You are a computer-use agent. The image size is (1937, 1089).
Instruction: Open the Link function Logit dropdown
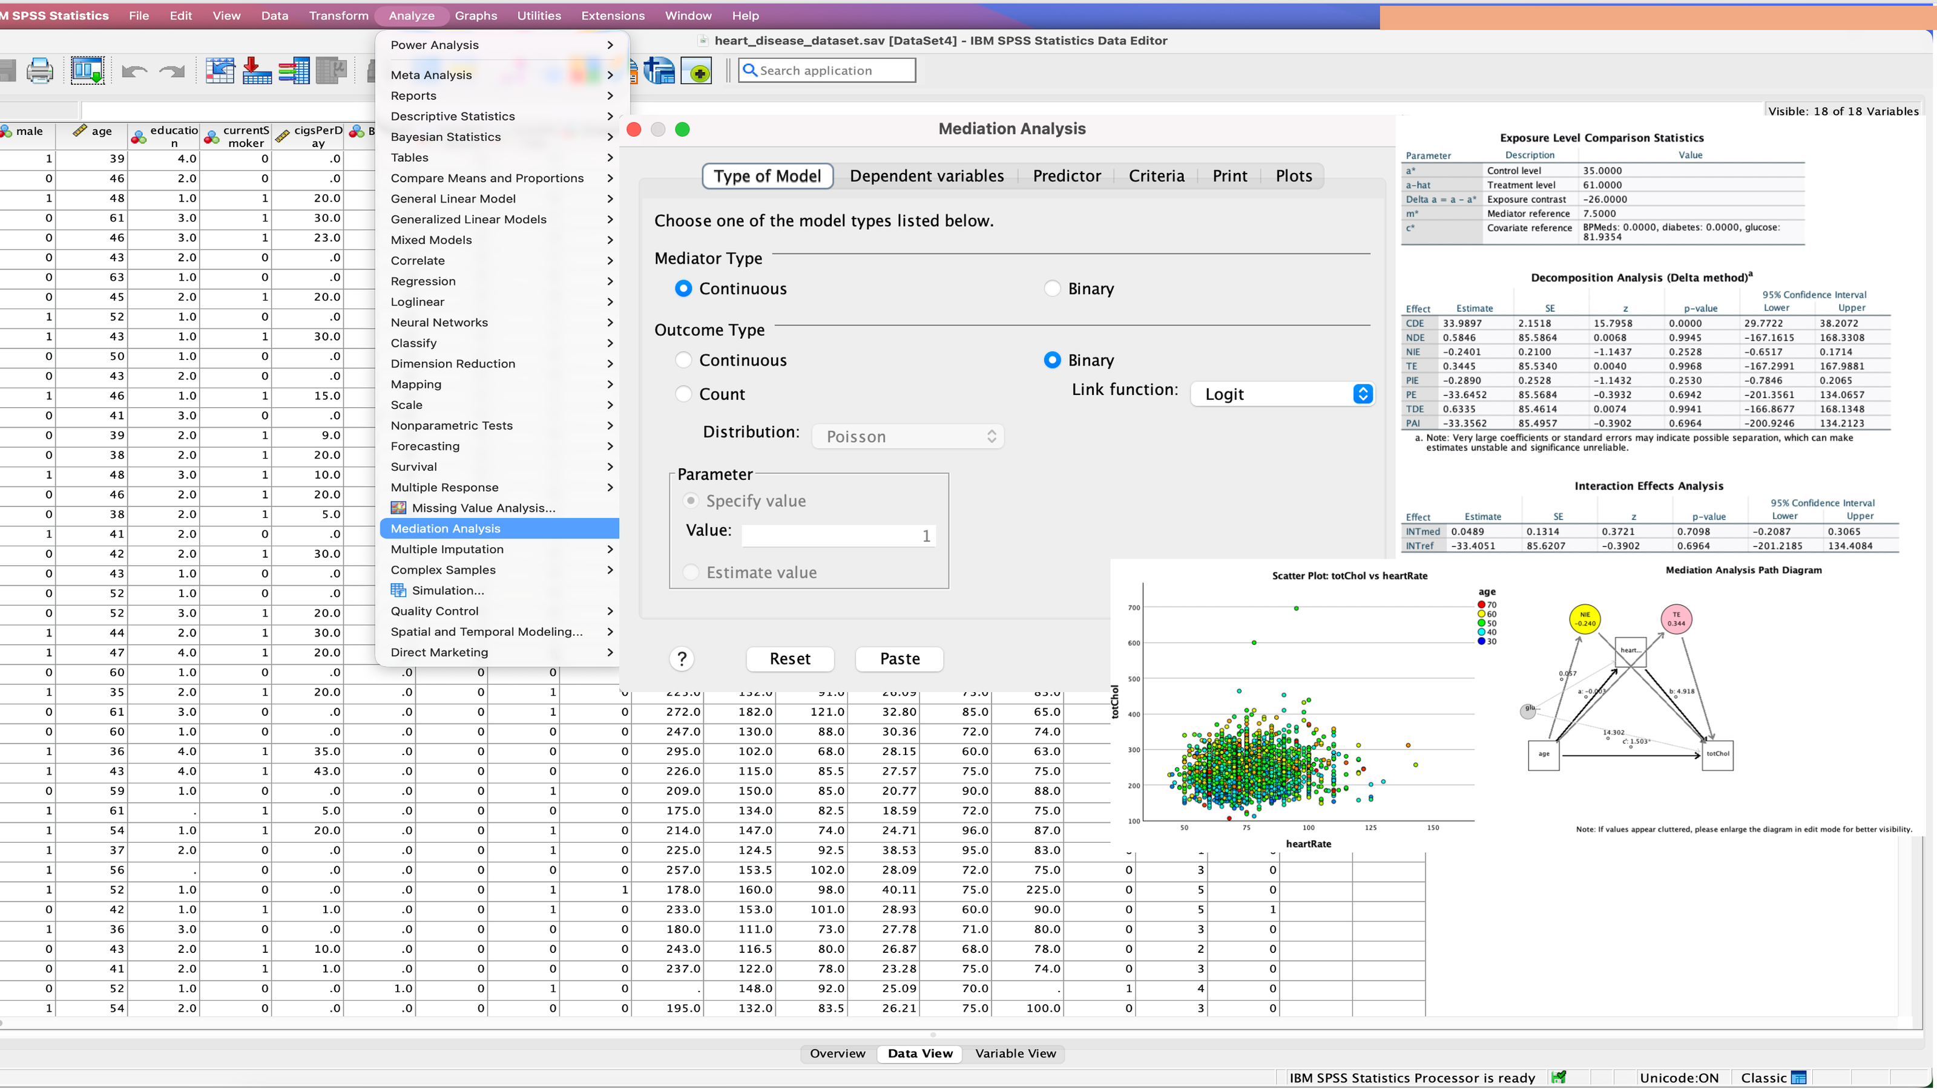point(1283,394)
